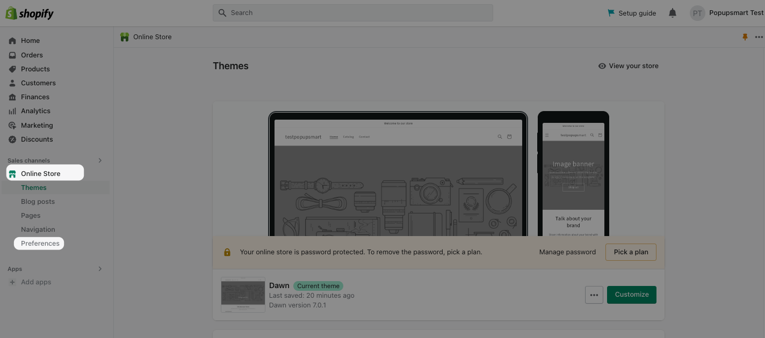
Task: Select Themes in the sidebar
Action: [33, 187]
